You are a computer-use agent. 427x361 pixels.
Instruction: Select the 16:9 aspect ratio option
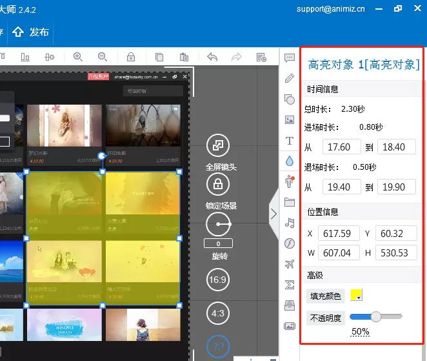tap(218, 280)
